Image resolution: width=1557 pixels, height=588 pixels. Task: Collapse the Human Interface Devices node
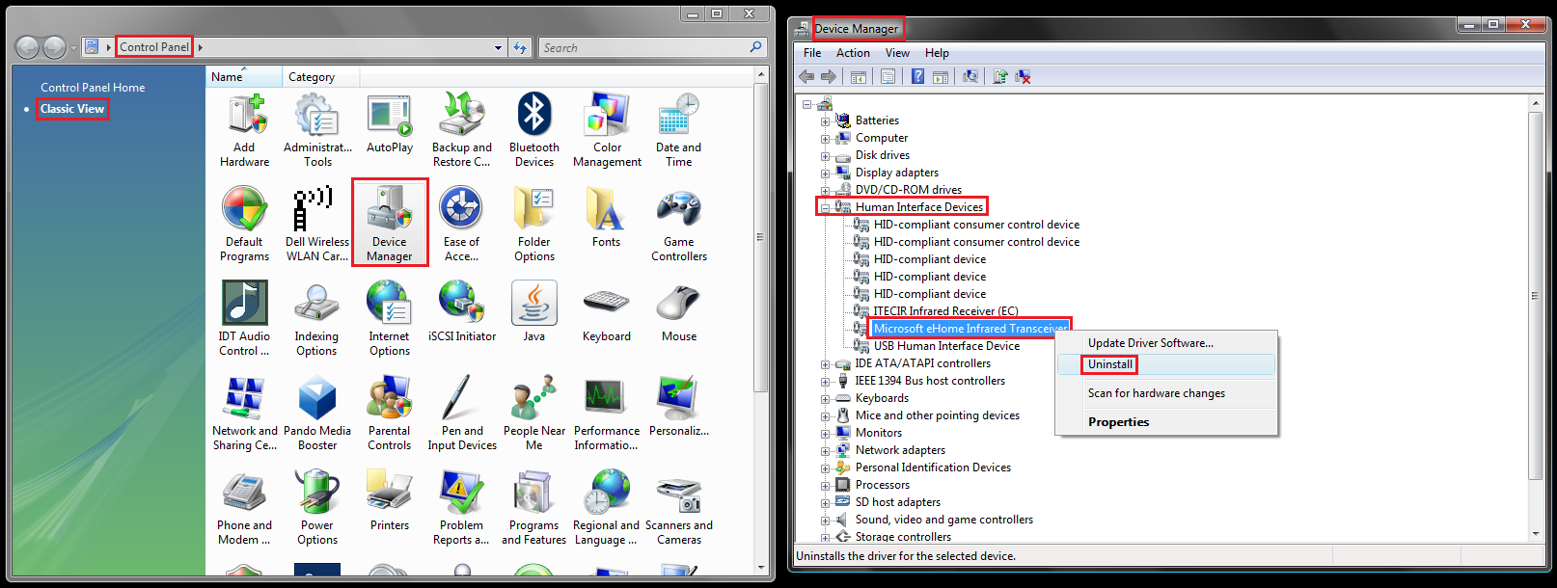point(825,207)
